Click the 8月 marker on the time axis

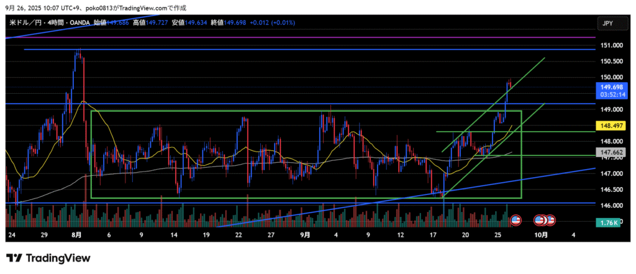tap(77, 235)
